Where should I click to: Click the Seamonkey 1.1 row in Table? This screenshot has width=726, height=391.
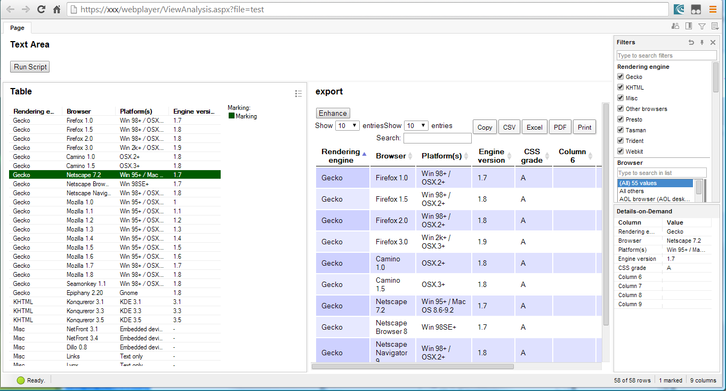pos(115,283)
